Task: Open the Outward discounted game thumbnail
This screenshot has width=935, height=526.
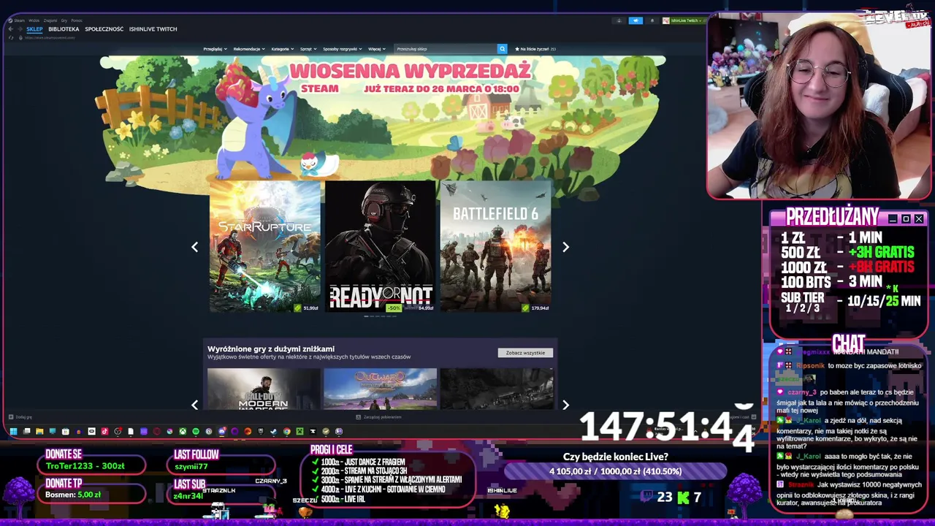Action: coord(380,389)
